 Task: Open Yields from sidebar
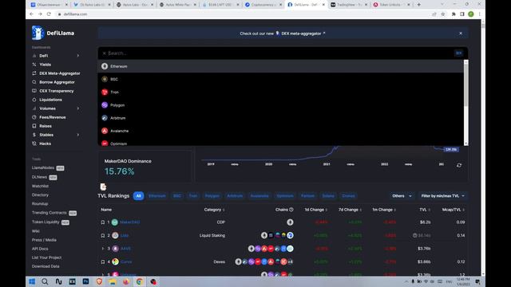click(45, 65)
